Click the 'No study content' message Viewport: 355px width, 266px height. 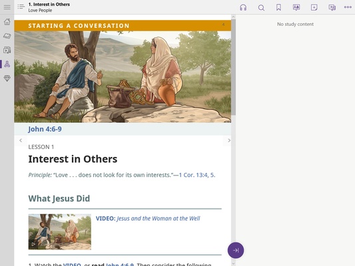(x=295, y=24)
